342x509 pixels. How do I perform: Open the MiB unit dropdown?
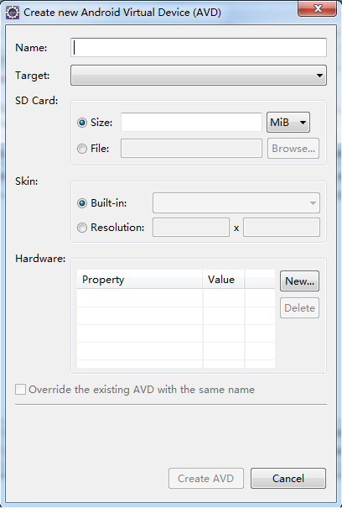click(x=288, y=123)
